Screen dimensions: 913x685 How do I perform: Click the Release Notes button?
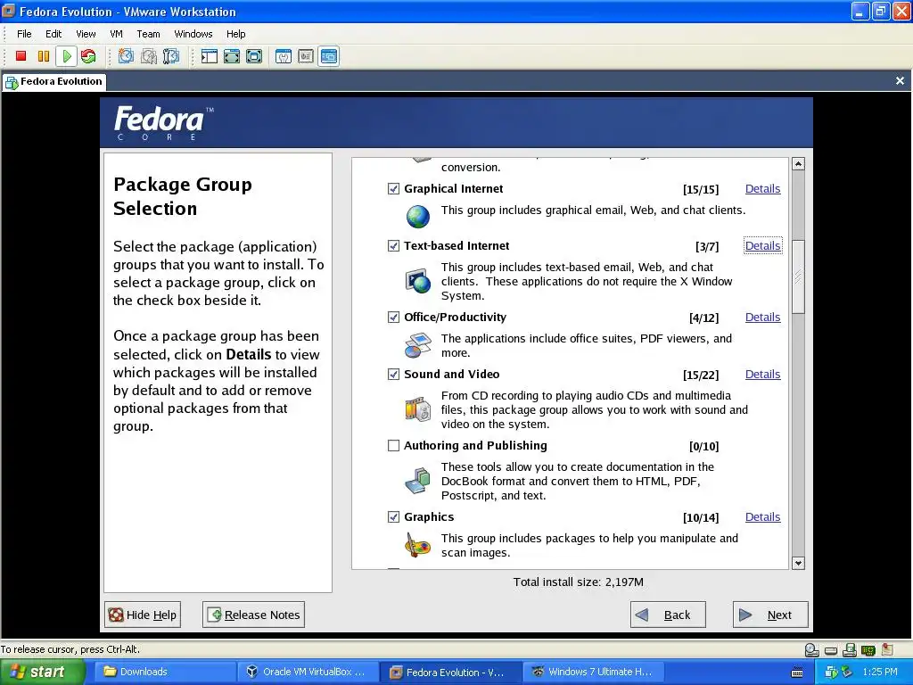253,615
